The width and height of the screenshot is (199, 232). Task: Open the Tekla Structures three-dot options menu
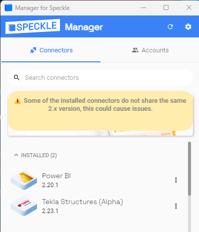point(176,206)
